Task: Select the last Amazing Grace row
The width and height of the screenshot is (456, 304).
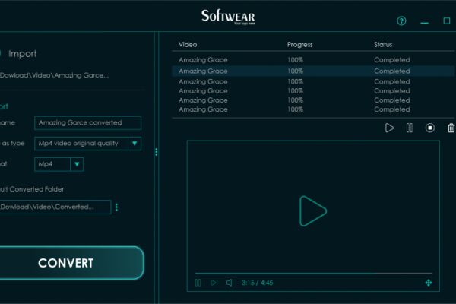Action: (x=313, y=109)
